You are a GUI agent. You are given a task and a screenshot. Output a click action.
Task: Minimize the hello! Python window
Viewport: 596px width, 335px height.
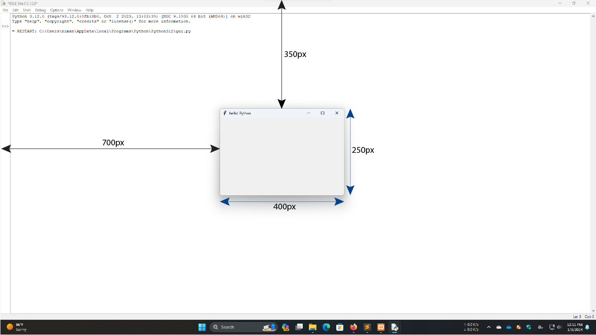(x=309, y=113)
